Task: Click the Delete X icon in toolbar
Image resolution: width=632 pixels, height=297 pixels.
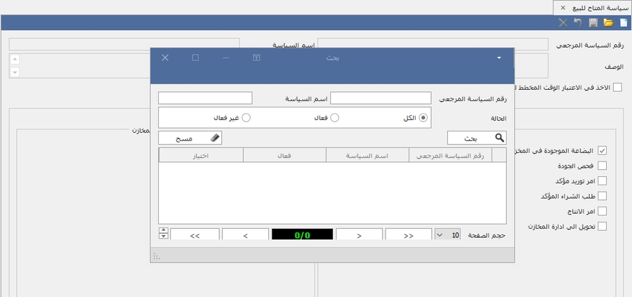Action: 562,23
